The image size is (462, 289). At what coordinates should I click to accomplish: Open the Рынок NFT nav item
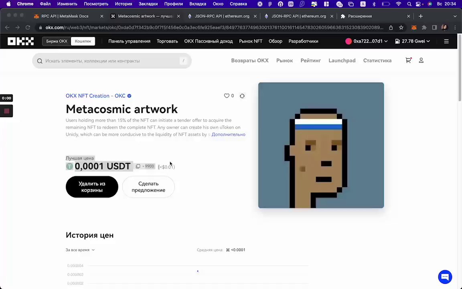point(250,41)
